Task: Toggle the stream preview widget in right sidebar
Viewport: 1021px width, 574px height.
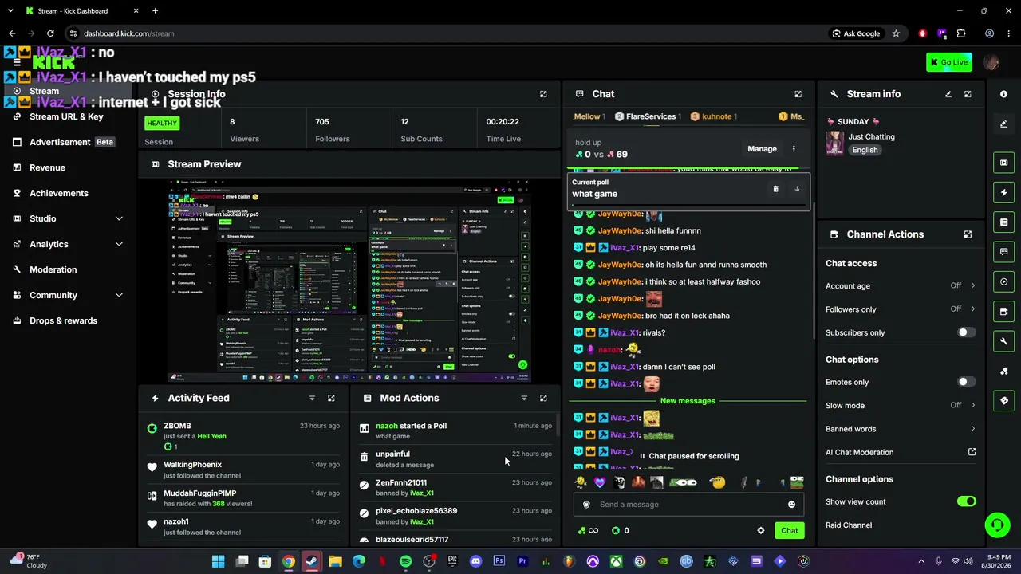Action: pyautogui.click(x=1004, y=163)
